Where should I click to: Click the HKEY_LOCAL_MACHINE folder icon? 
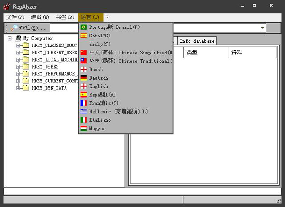26,60
